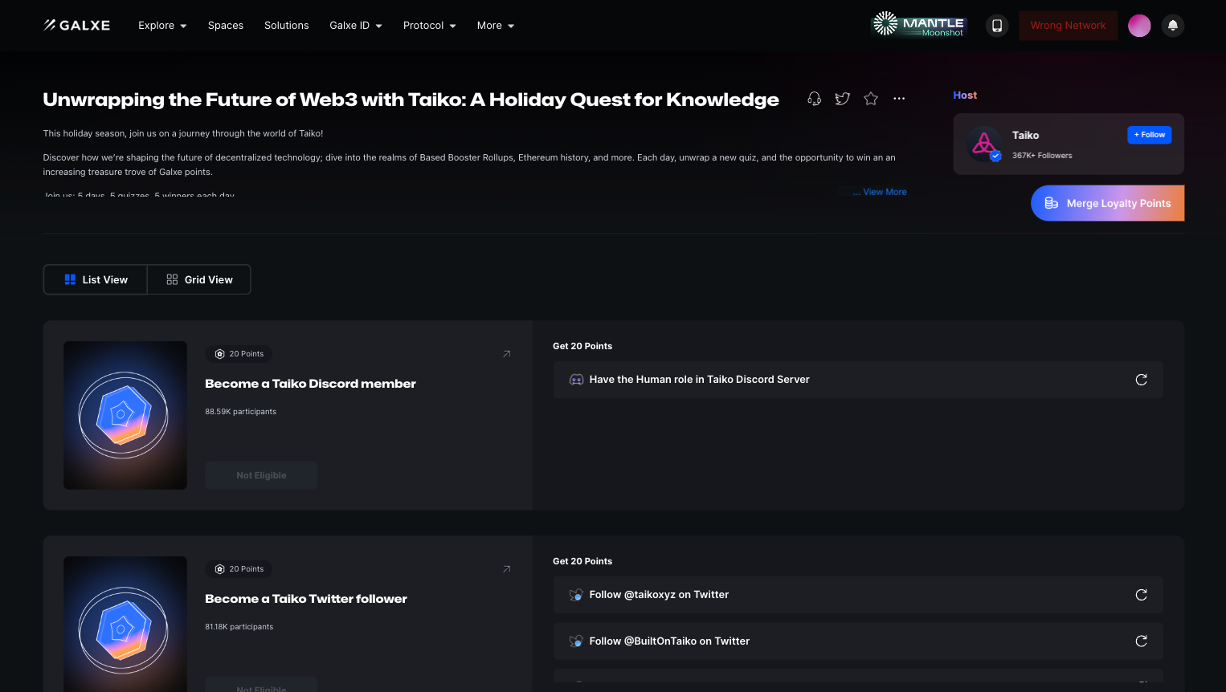Open the Solutions nav item
The image size is (1226, 692).
click(286, 26)
